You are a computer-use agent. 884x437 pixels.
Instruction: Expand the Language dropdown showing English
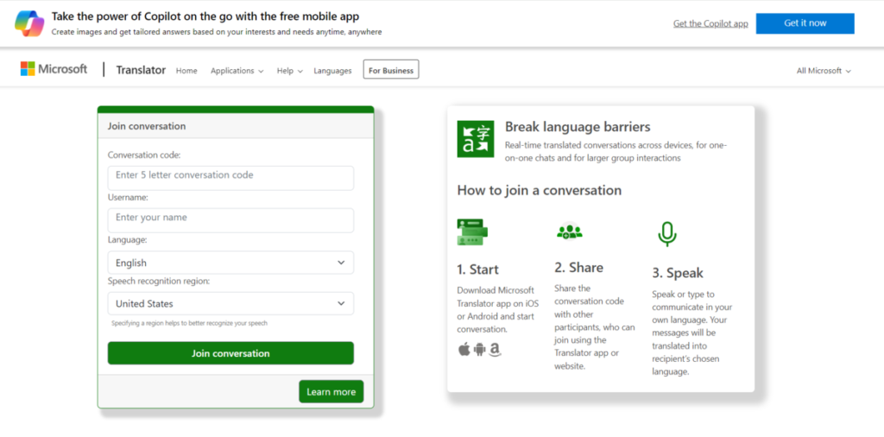coord(230,263)
